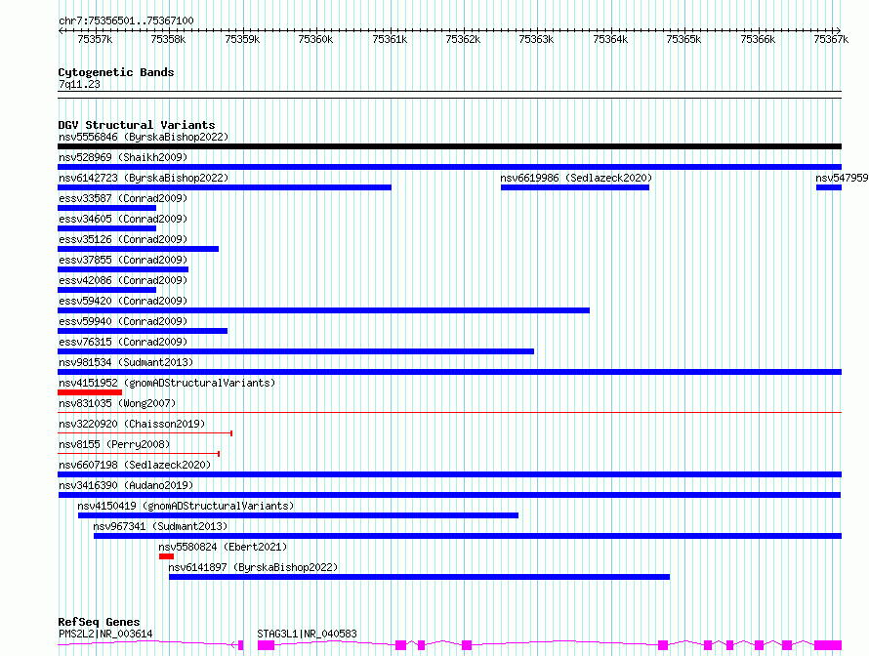
Task: Select the 7q11.23 band label
Action: [x=79, y=84]
